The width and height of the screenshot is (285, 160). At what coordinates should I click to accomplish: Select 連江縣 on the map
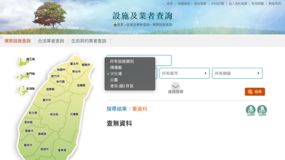coord(31,59)
